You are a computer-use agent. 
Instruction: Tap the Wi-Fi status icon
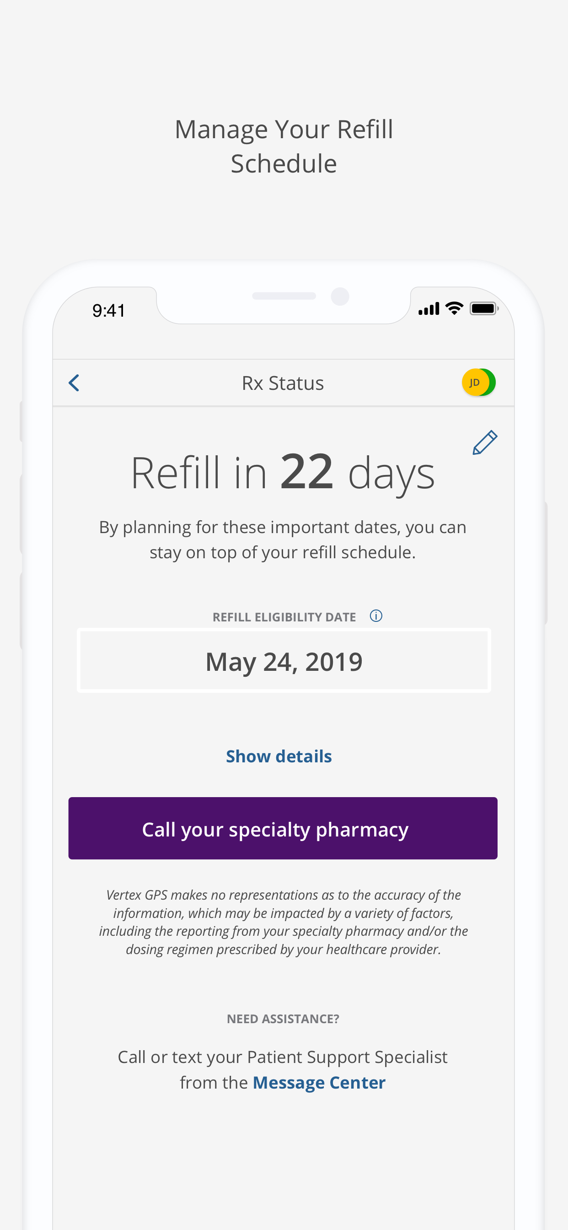click(455, 308)
